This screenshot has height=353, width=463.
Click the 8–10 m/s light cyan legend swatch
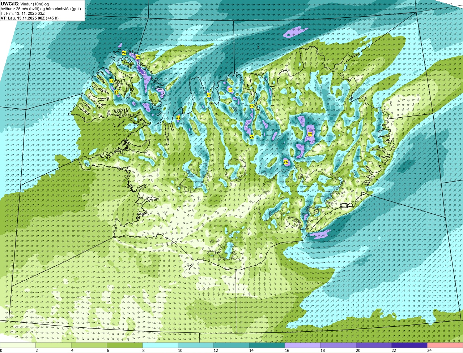click(160, 345)
